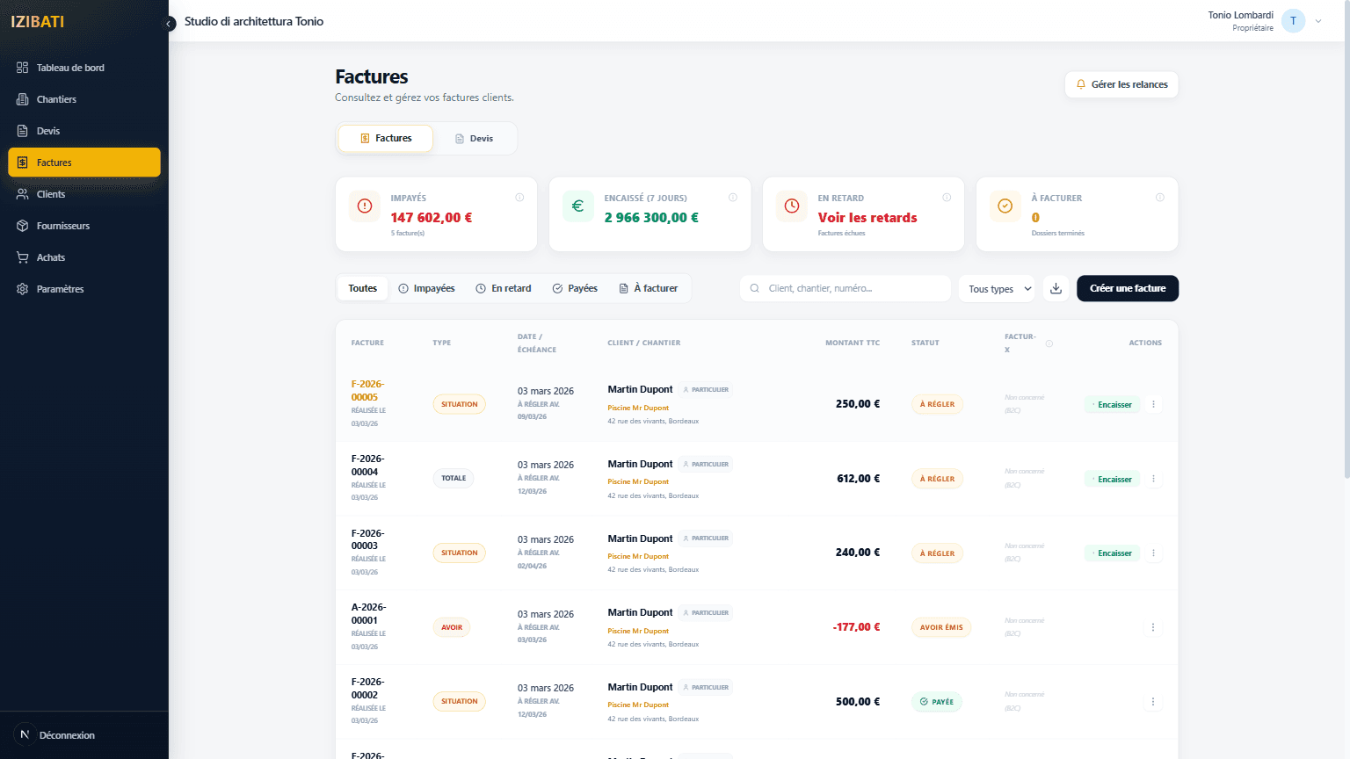
Task: Click info icon next to Factur-X header
Action: pos(1049,343)
